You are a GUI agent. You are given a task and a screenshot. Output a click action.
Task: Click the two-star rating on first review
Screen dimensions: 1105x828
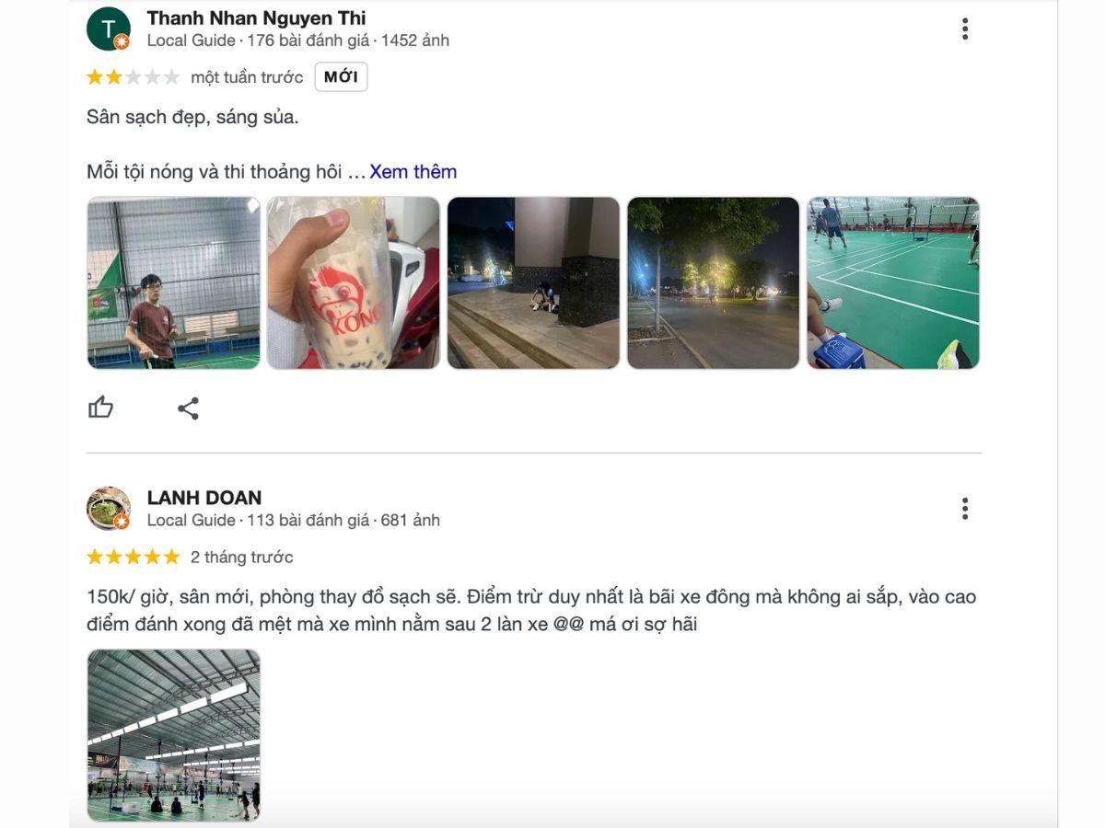[134, 77]
